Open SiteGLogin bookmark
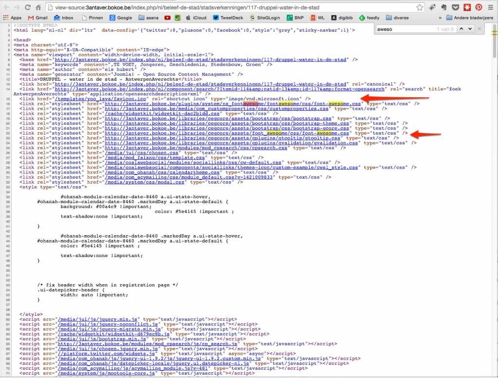The image size is (498, 378). (265, 18)
